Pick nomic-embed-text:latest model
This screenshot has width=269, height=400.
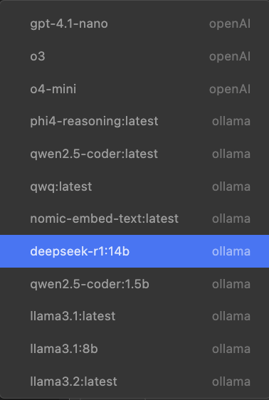pos(134,219)
